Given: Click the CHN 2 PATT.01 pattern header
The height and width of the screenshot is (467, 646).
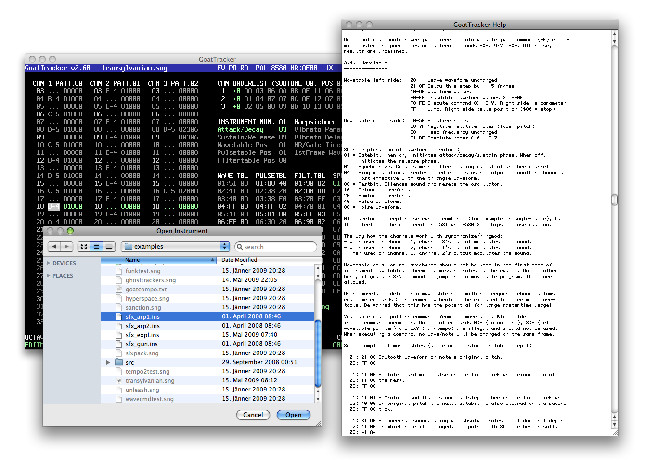Looking at the screenshot, I should 115,83.
